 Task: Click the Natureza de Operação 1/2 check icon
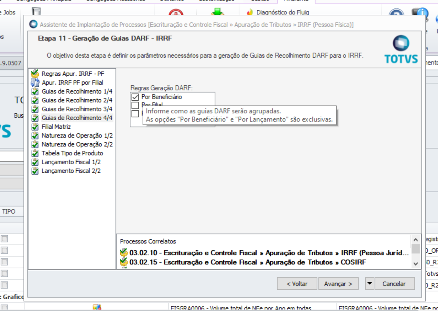point(35,136)
